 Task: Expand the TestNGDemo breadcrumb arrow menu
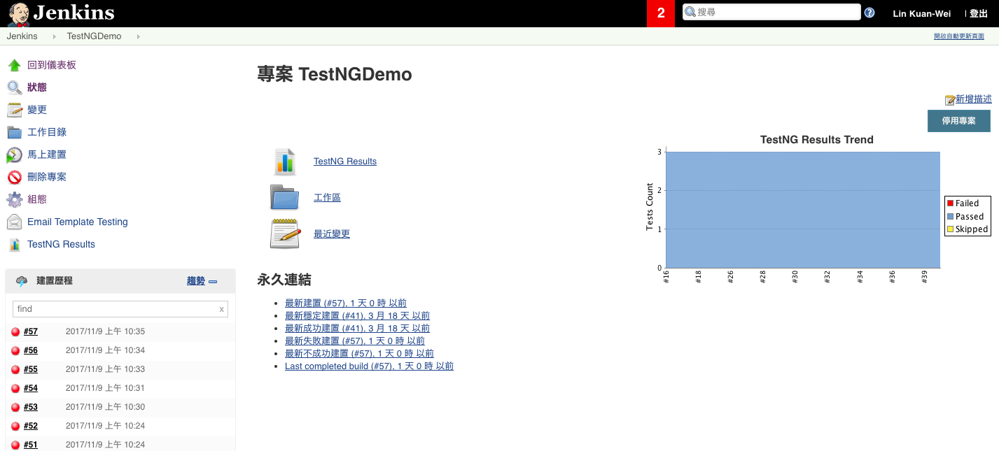tap(138, 36)
